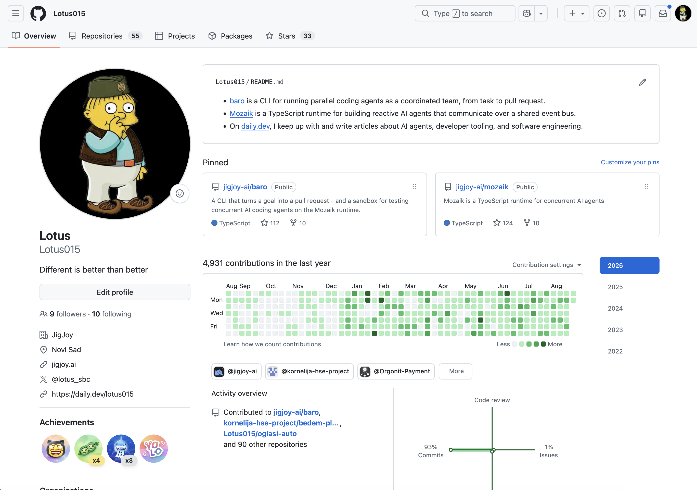Select contribution year 2026
Image resolution: width=697 pixels, height=490 pixels.
click(x=629, y=265)
